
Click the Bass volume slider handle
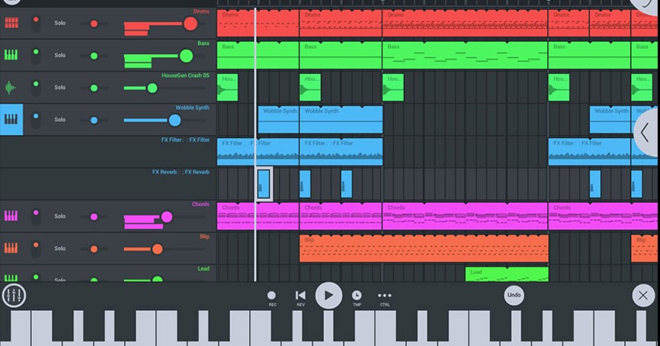(186, 56)
